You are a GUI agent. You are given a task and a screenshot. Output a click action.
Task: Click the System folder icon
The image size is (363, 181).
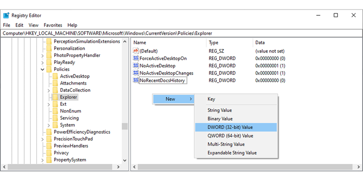pyautogui.click(x=55, y=125)
